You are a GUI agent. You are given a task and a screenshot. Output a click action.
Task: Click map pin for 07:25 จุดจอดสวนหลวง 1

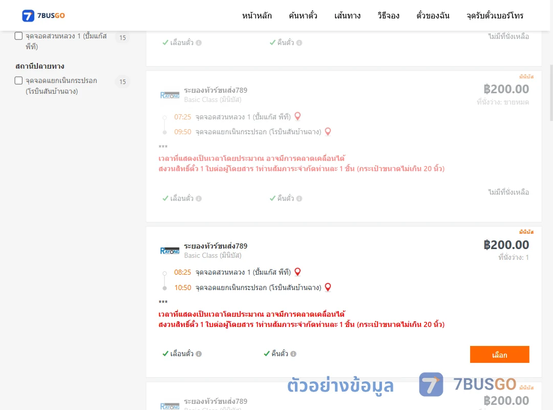(297, 116)
